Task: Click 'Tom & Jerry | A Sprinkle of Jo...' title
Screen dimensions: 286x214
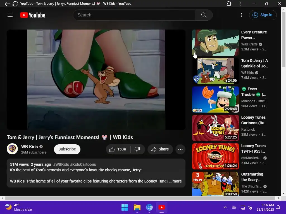Action: pyautogui.click(x=255, y=63)
